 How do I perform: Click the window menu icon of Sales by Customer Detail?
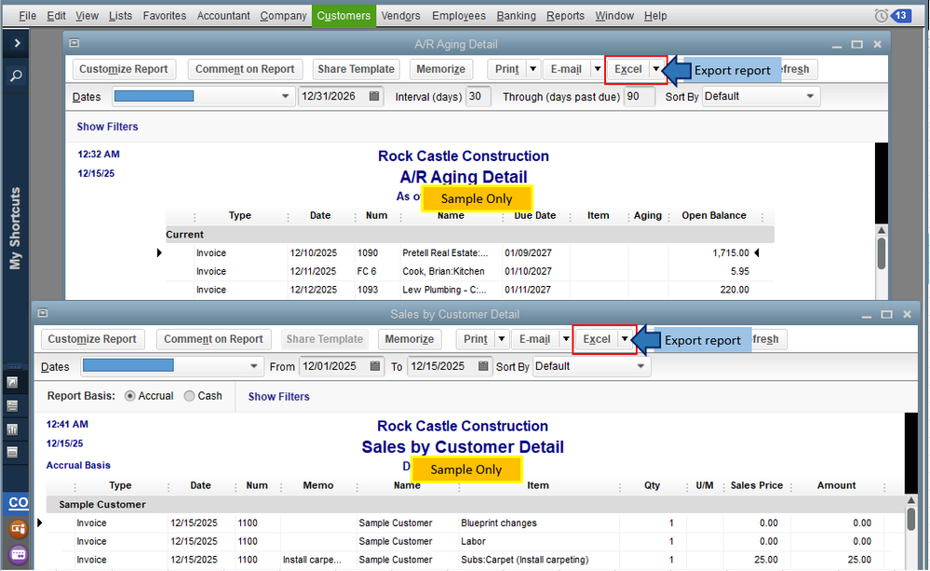[x=43, y=314]
